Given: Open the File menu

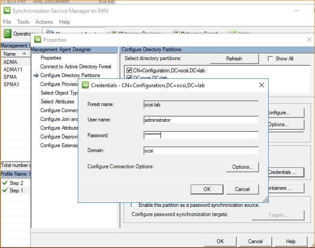Looking at the screenshot, I should 7,22.
